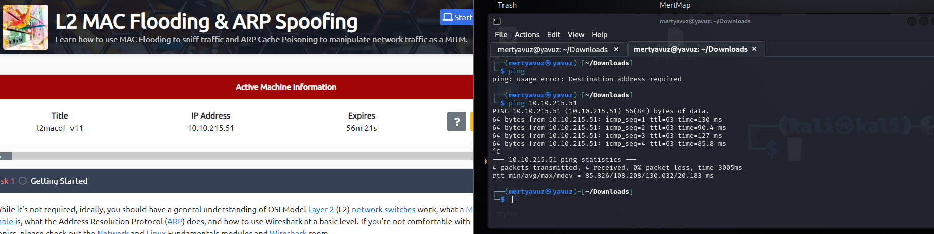Click the 'ping 10.10.215.51' command line

(x=543, y=103)
